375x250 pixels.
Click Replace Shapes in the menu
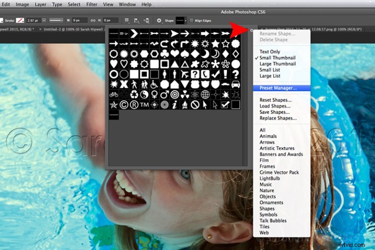click(278, 118)
